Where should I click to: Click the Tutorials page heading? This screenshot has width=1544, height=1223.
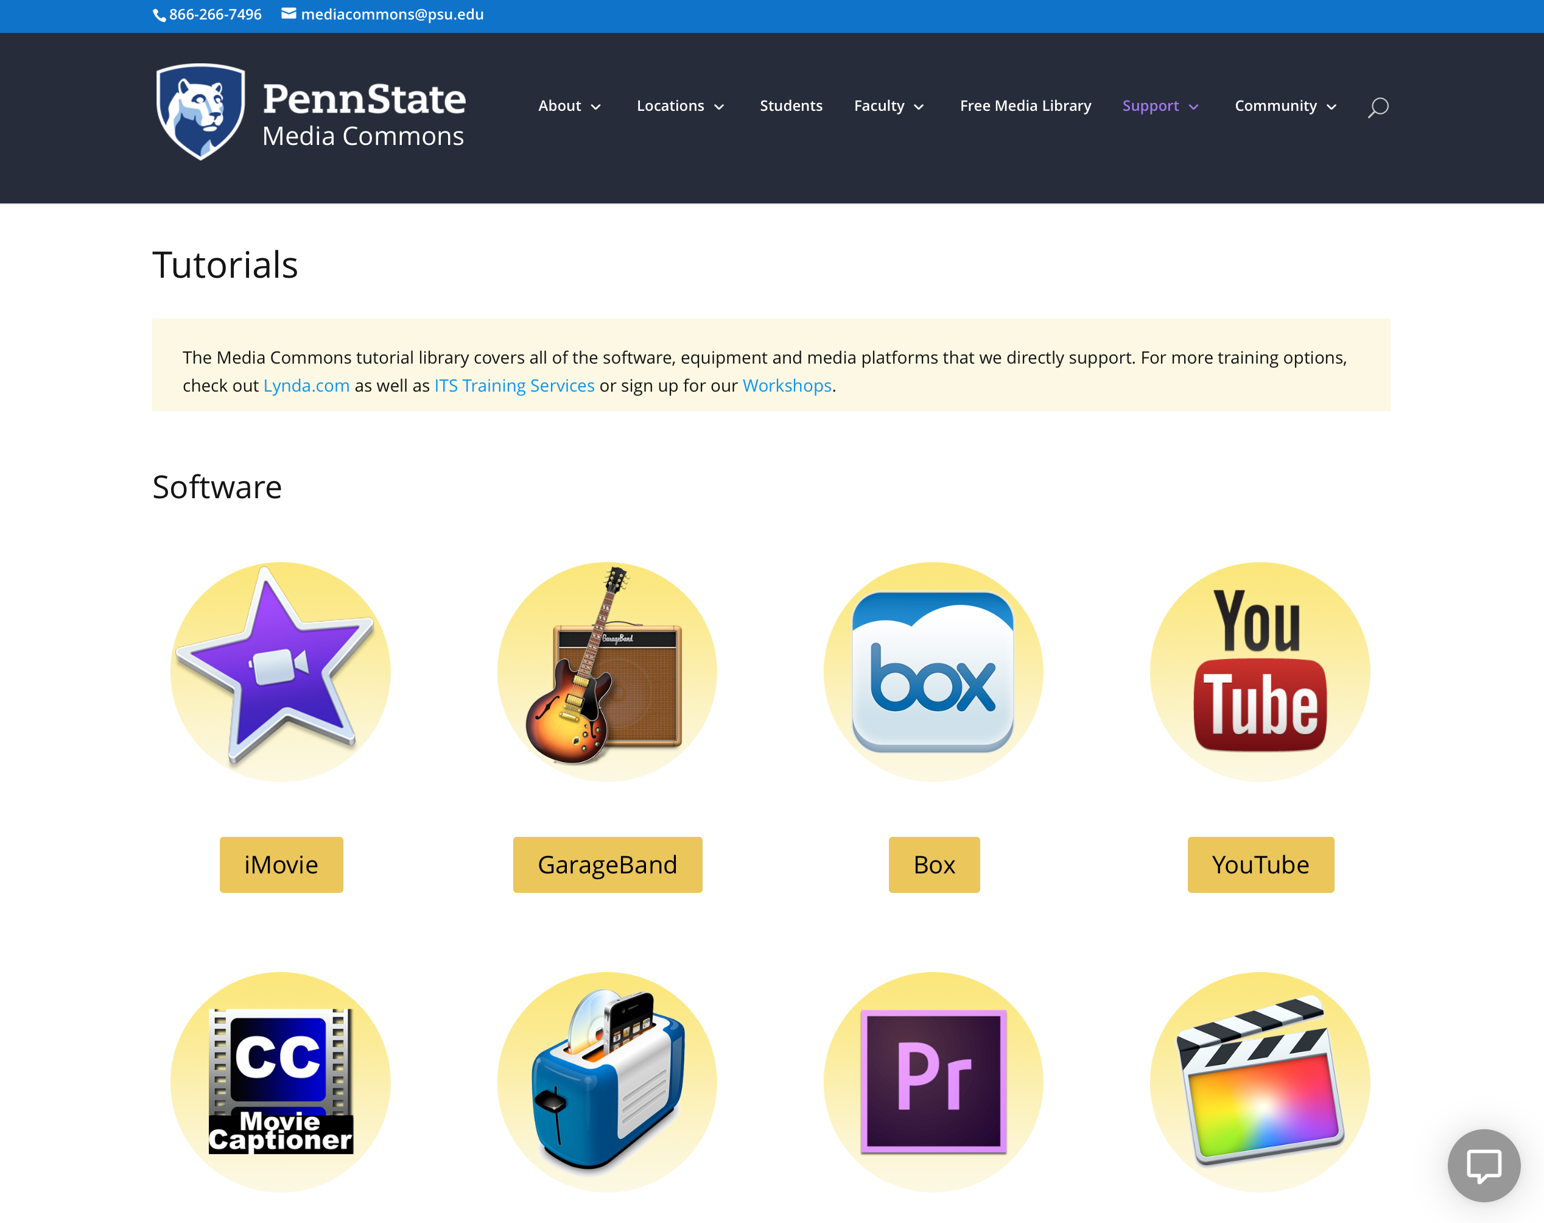(225, 264)
